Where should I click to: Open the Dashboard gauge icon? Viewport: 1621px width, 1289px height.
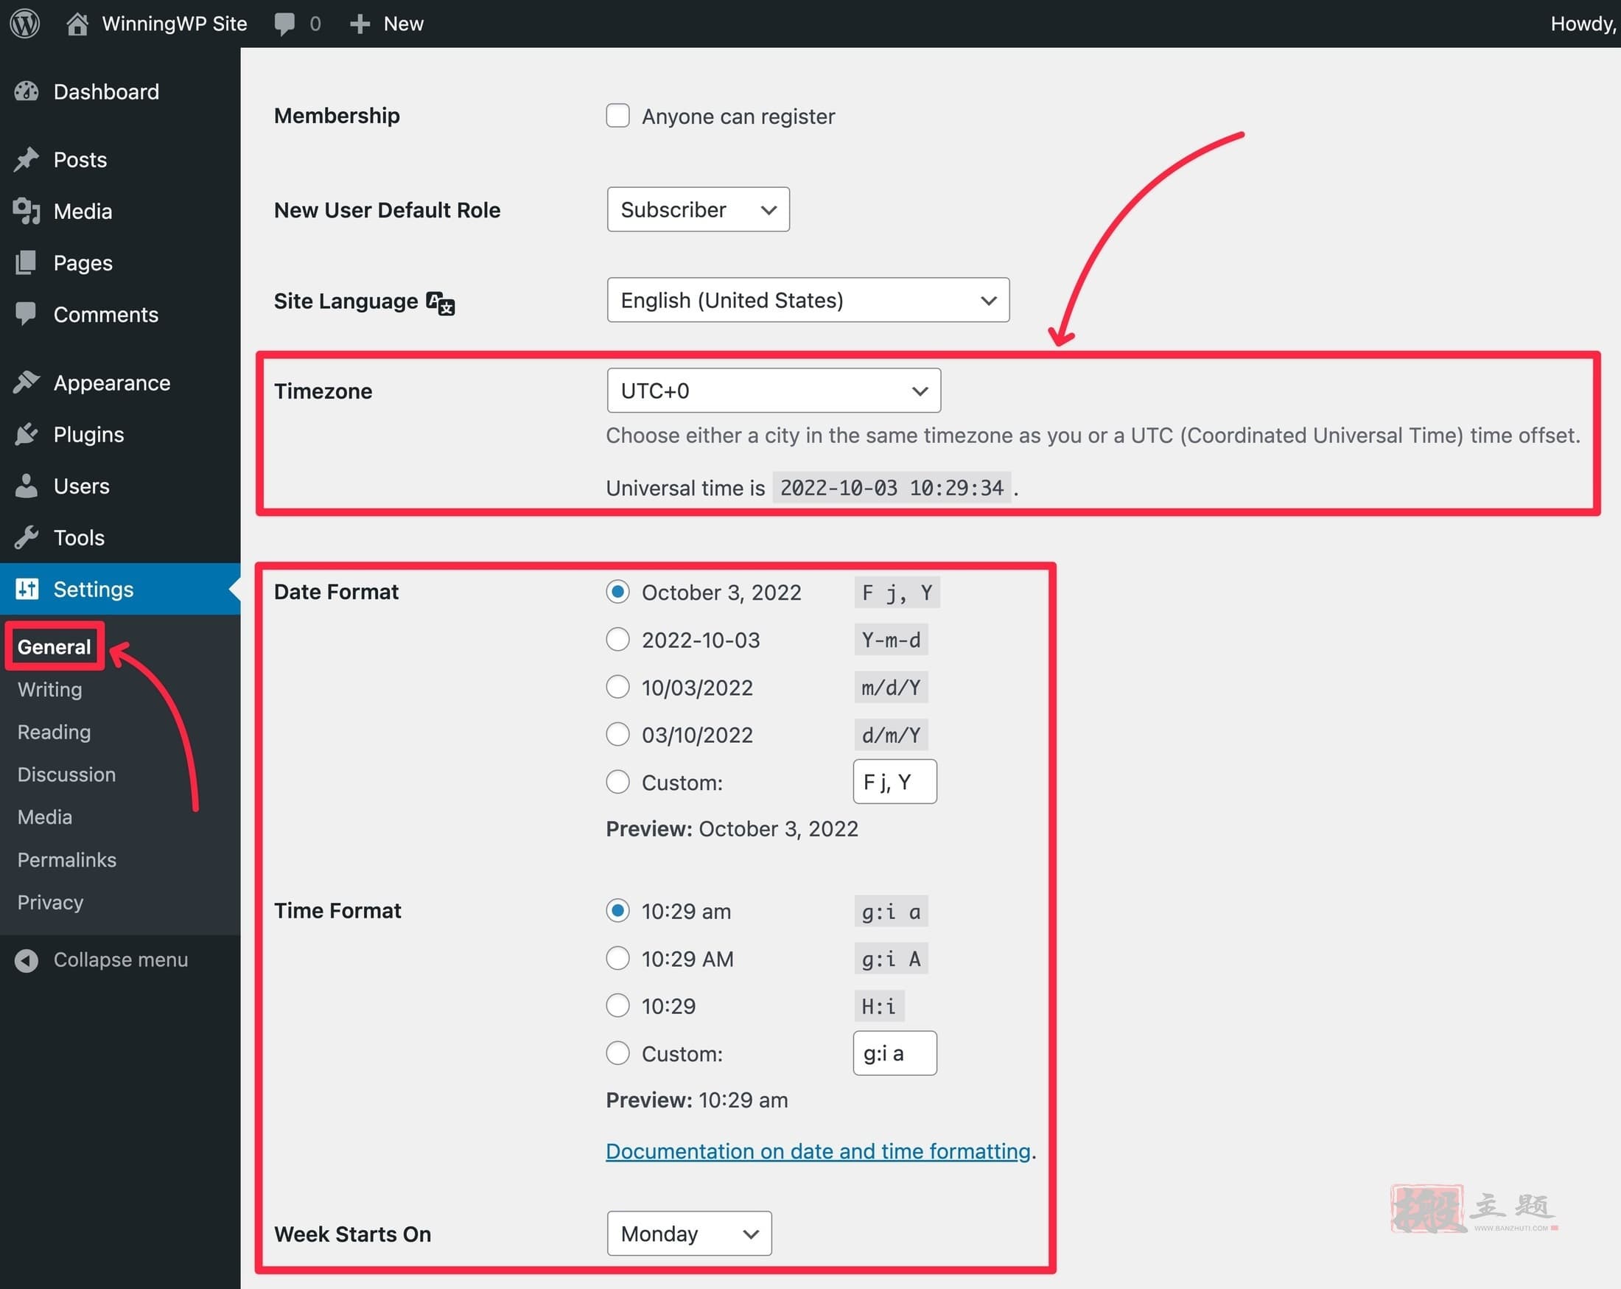click(x=27, y=91)
